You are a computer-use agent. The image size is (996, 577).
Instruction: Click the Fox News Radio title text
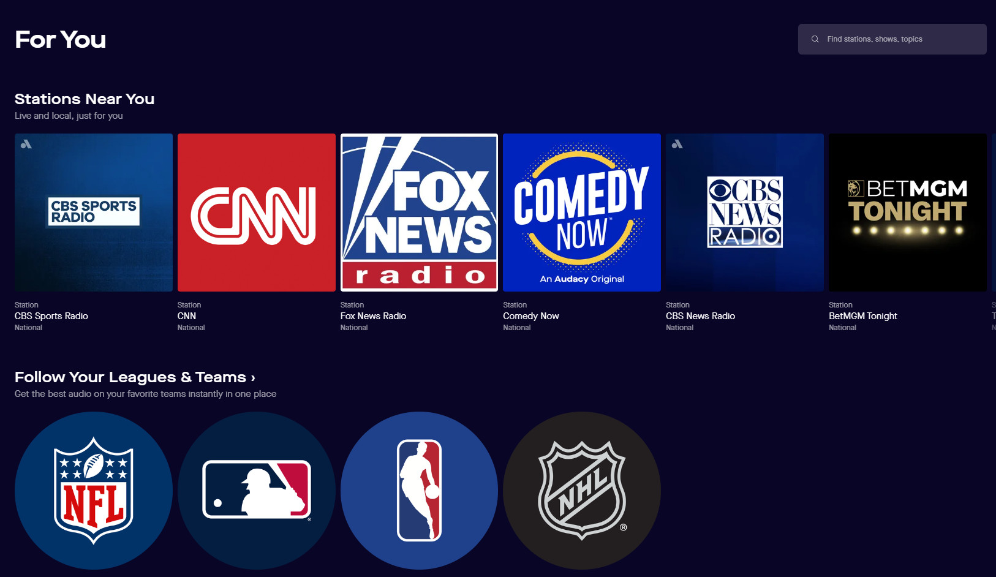pyautogui.click(x=373, y=316)
